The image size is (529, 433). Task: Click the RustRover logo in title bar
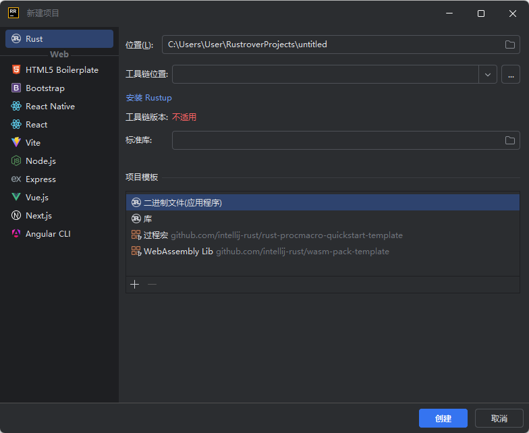tap(13, 13)
